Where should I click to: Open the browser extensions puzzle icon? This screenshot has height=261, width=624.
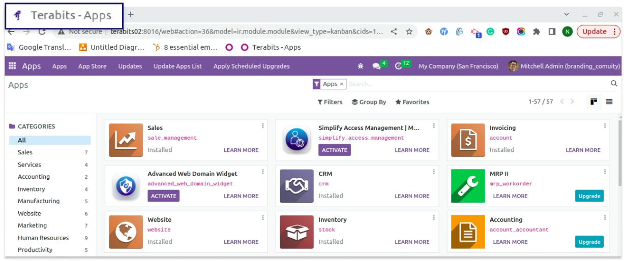click(x=537, y=31)
